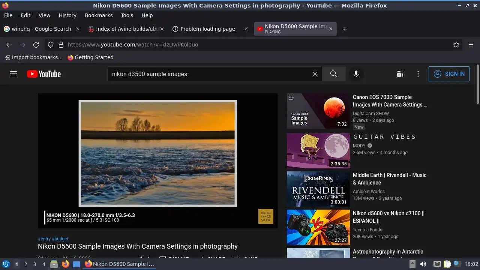
Task: Open Nikon d5600 vs d7100 thumbnail
Action: [x=318, y=227]
